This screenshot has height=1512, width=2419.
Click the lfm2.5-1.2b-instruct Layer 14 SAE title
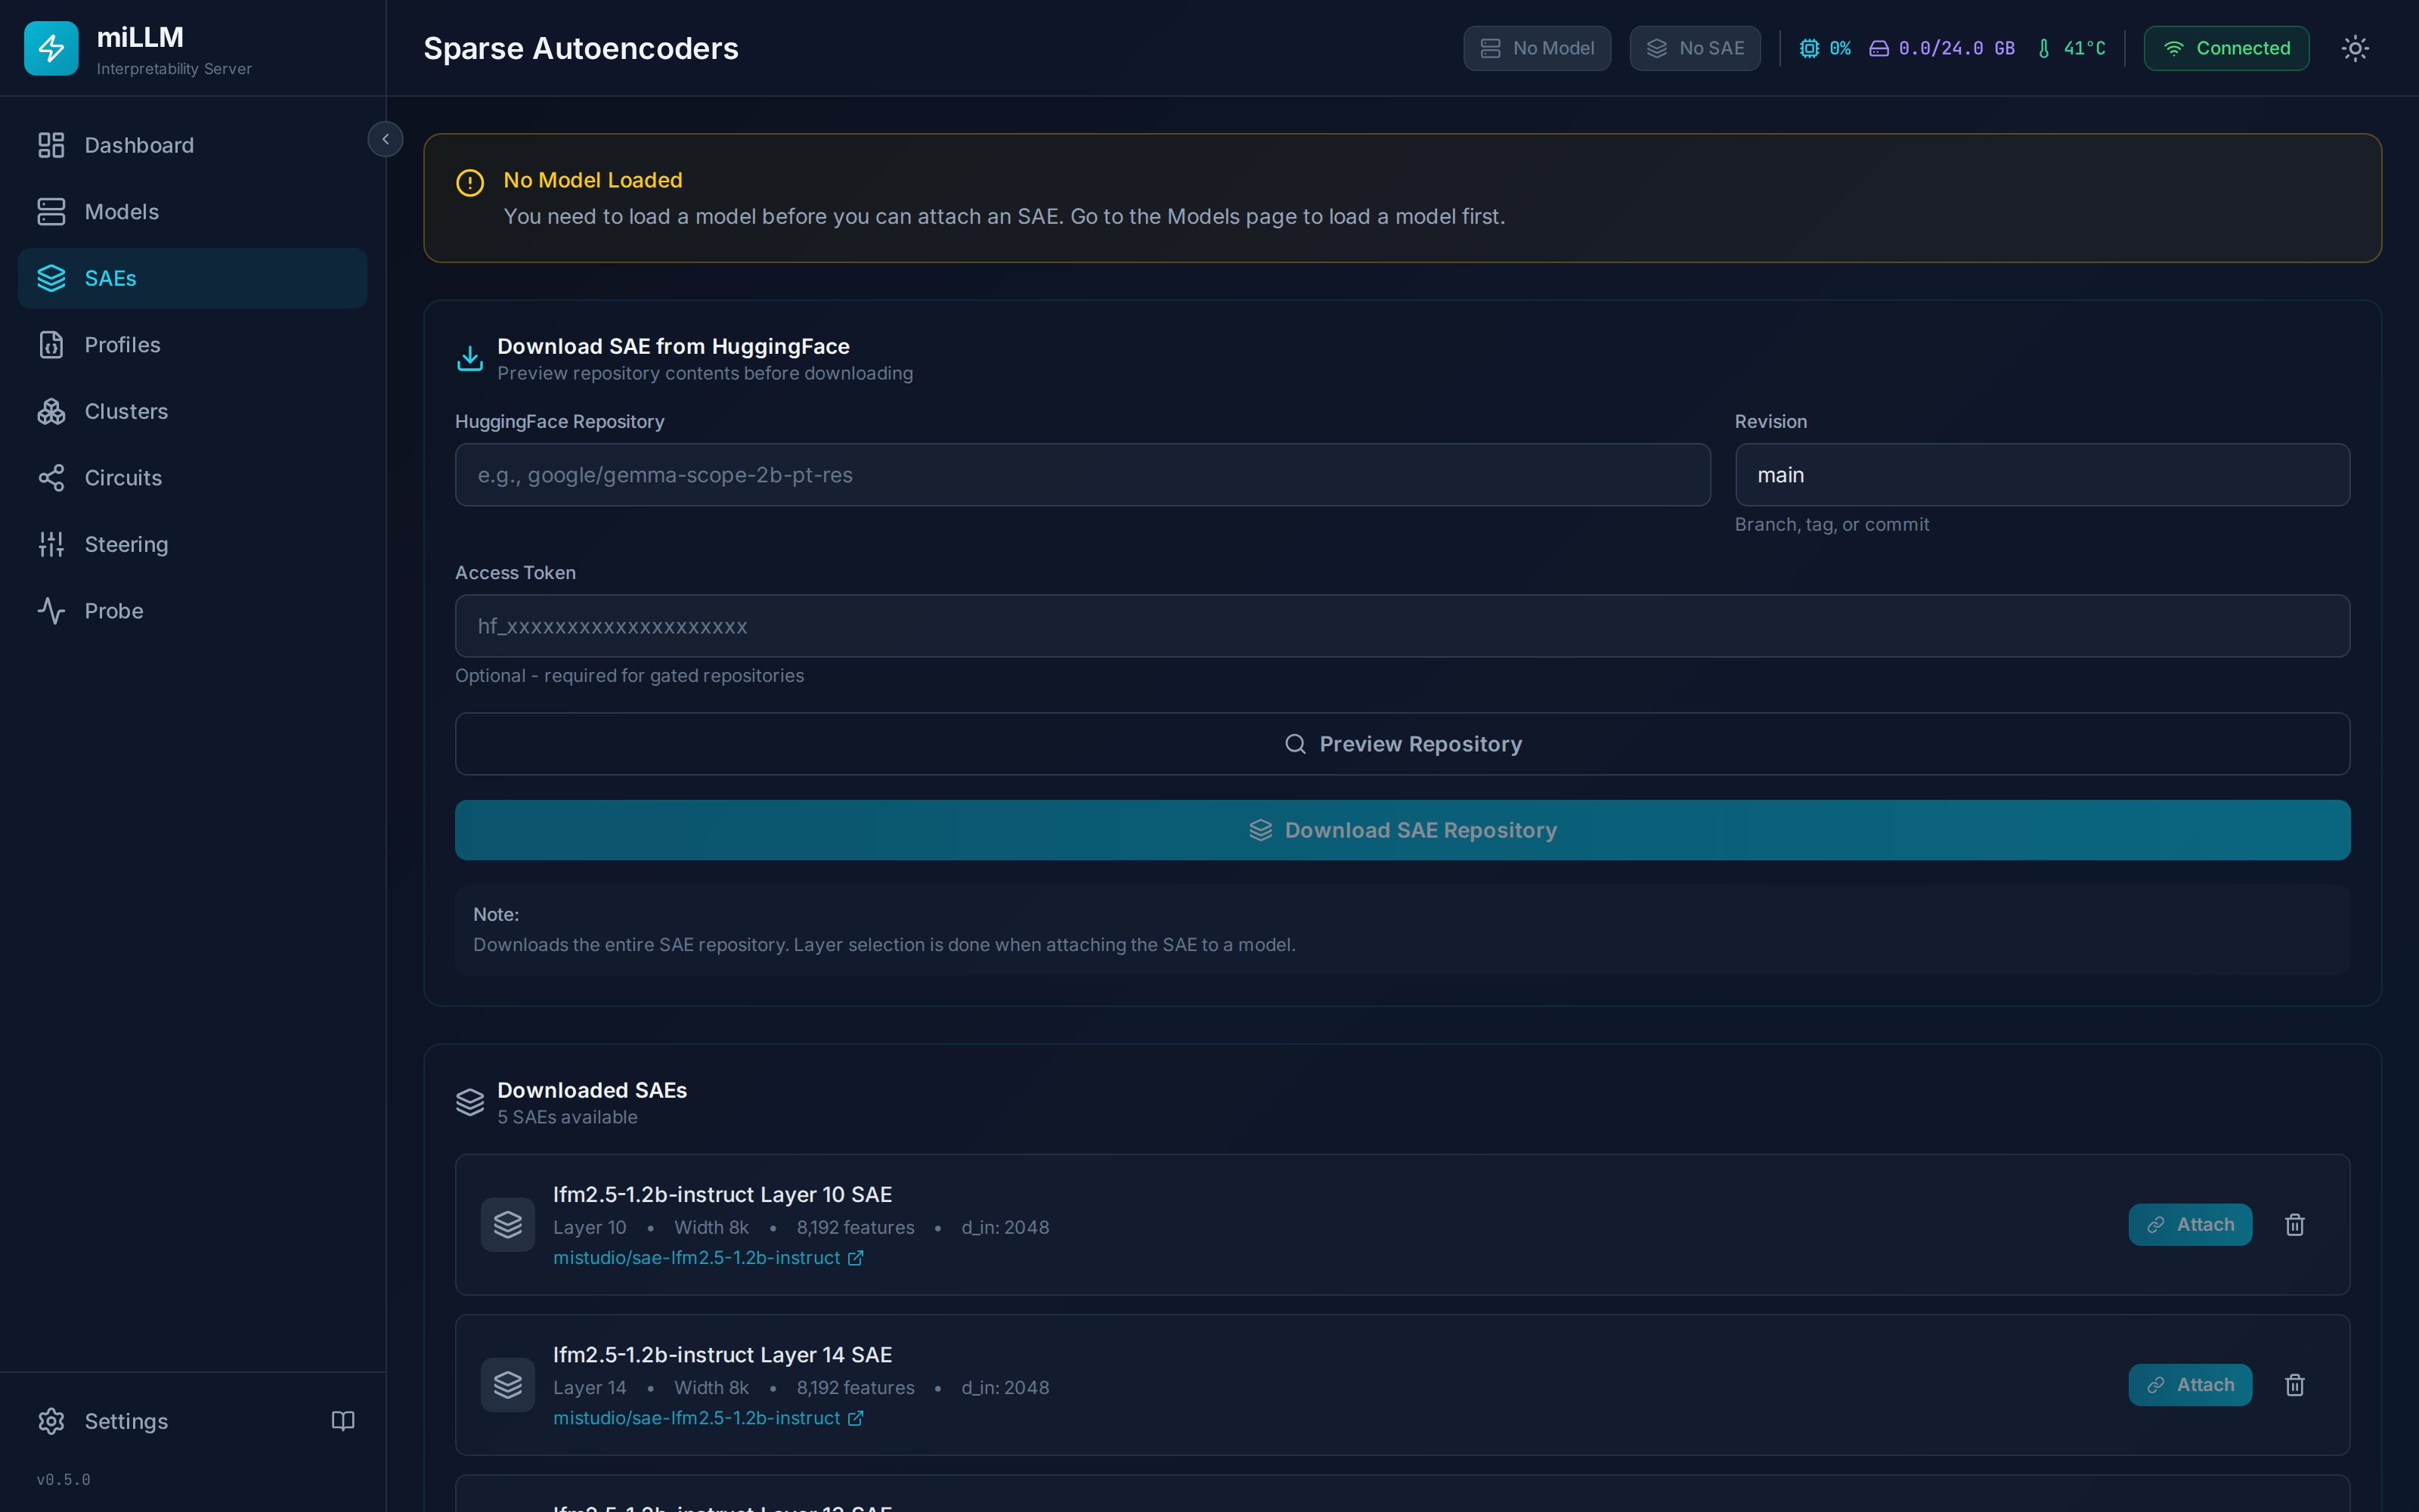tap(723, 1355)
